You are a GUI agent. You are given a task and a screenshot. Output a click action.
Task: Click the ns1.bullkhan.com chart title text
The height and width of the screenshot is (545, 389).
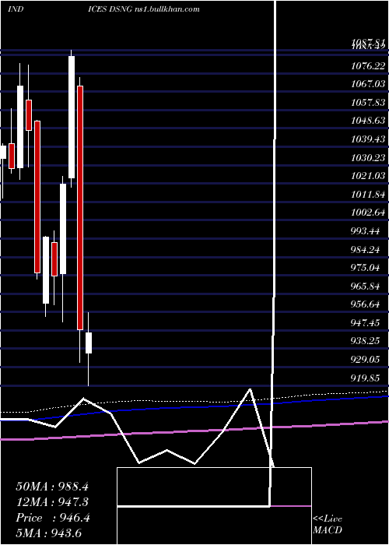pos(167,9)
